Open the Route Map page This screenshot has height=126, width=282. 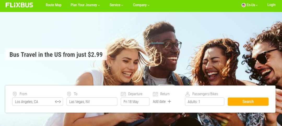(x=54, y=5)
